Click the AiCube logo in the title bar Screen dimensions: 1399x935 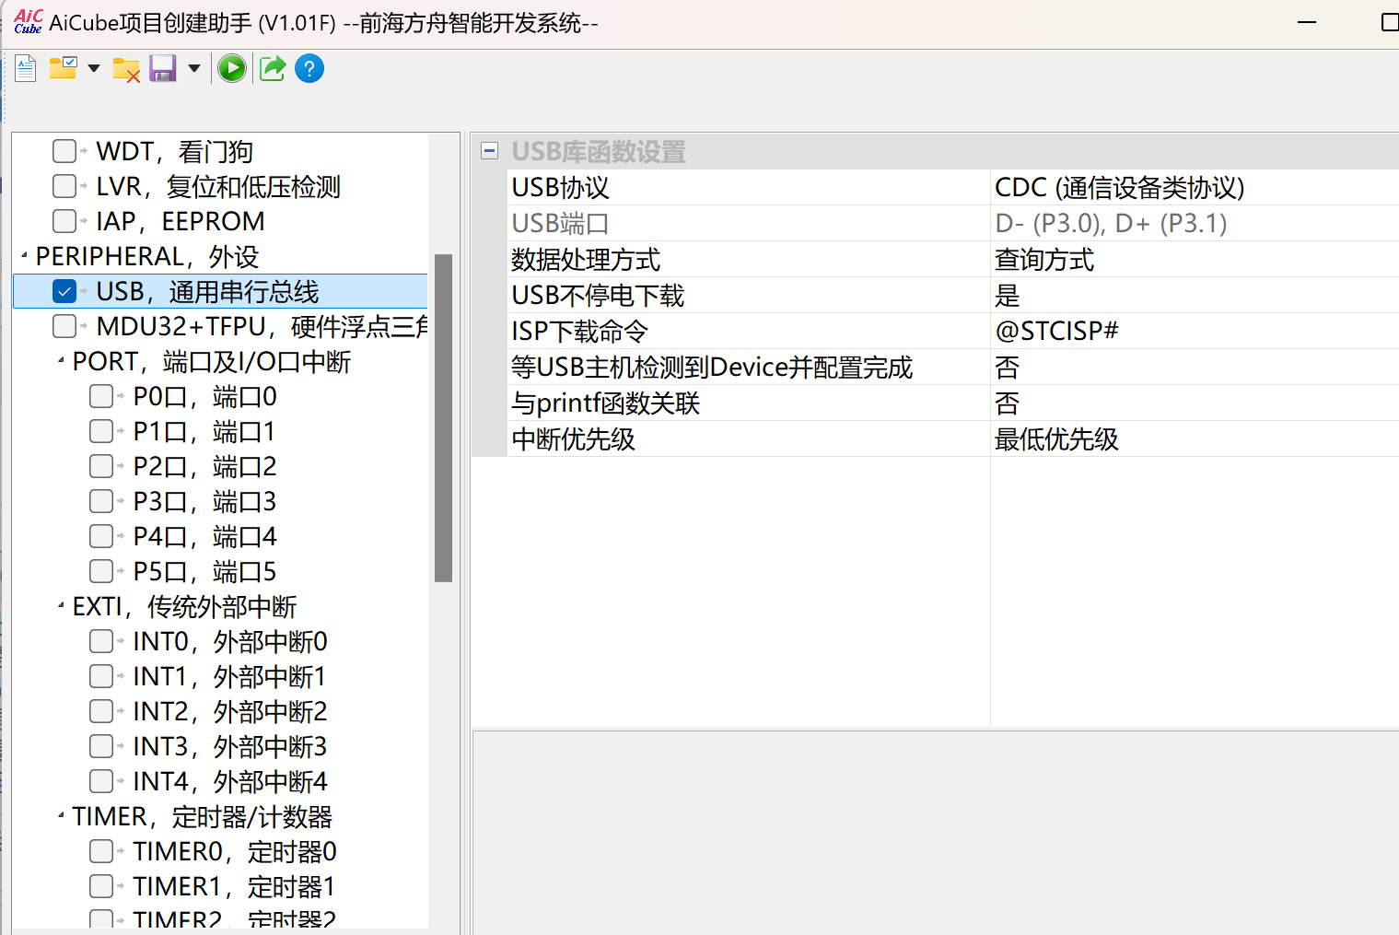coord(27,21)
